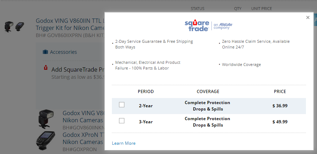Click the Accessories briefcase icon
The height and width of the screenshot is (154, 317).
[x=45, y=52]
